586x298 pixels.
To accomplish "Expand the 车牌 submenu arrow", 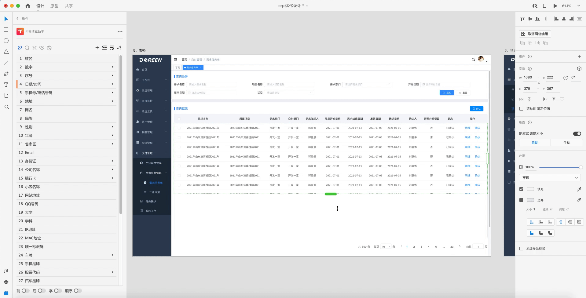I will 113,255.
